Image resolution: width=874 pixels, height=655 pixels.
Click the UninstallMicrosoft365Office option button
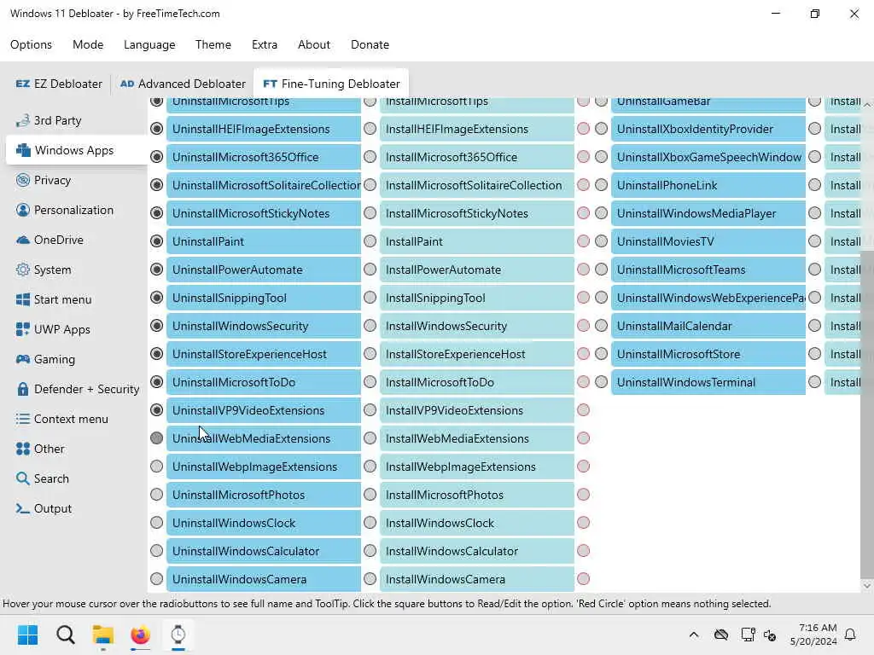click(x=264, y=157)
